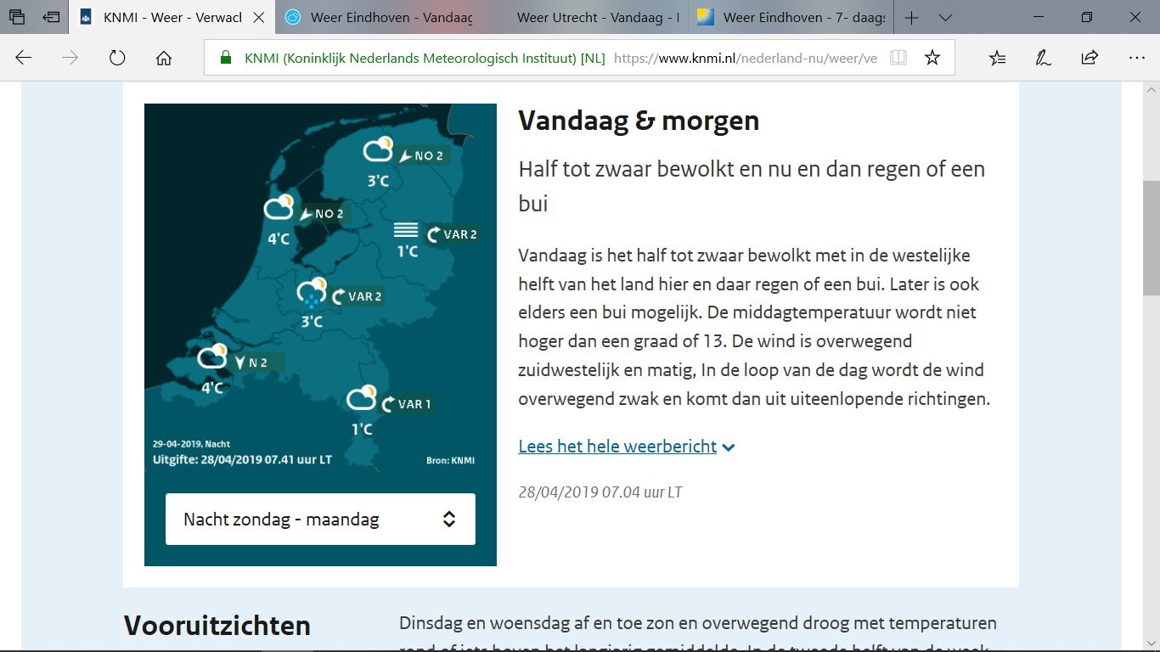Click Lees het hele weerbericht link

point(617,447)
